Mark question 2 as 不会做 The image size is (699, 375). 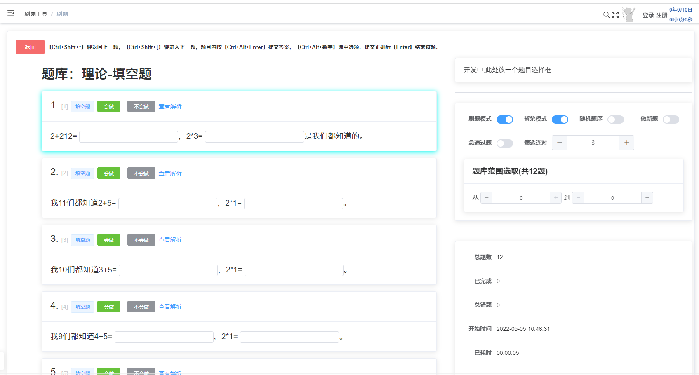tap(141, 173)
